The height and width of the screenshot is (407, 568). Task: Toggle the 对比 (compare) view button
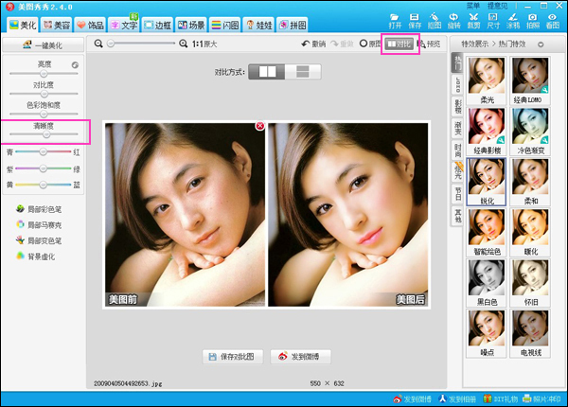click(x=399, y=44)
